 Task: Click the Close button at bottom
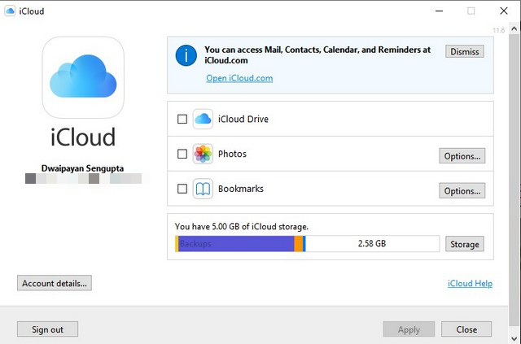466,329
